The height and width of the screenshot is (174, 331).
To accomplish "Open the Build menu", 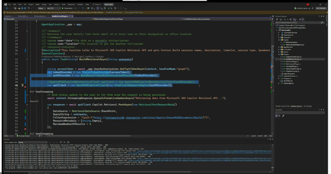I will click(37, 5).
